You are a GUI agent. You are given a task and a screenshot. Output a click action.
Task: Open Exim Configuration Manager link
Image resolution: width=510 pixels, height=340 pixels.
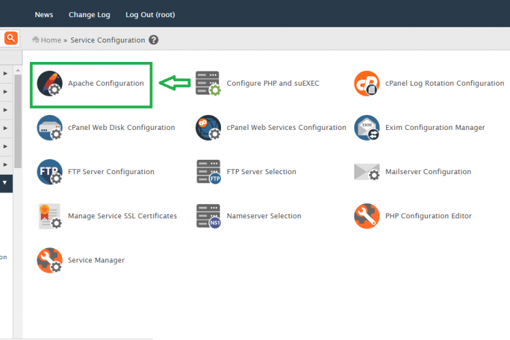click(x=435, y=128)
